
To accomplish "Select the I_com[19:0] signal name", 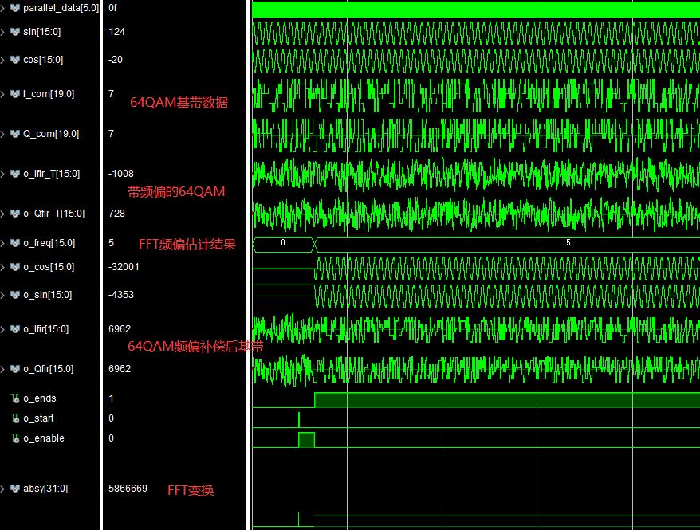I will click(49, 94).
